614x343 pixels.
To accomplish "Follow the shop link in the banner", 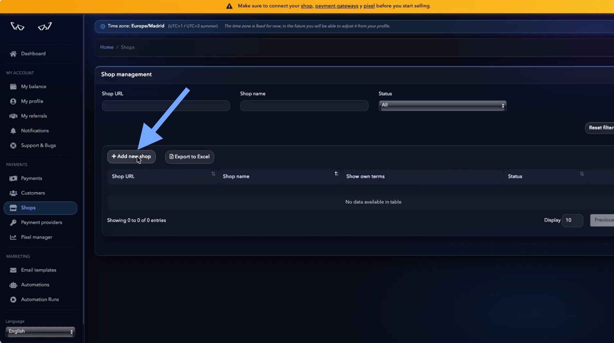I will click(x=306, y=6).
